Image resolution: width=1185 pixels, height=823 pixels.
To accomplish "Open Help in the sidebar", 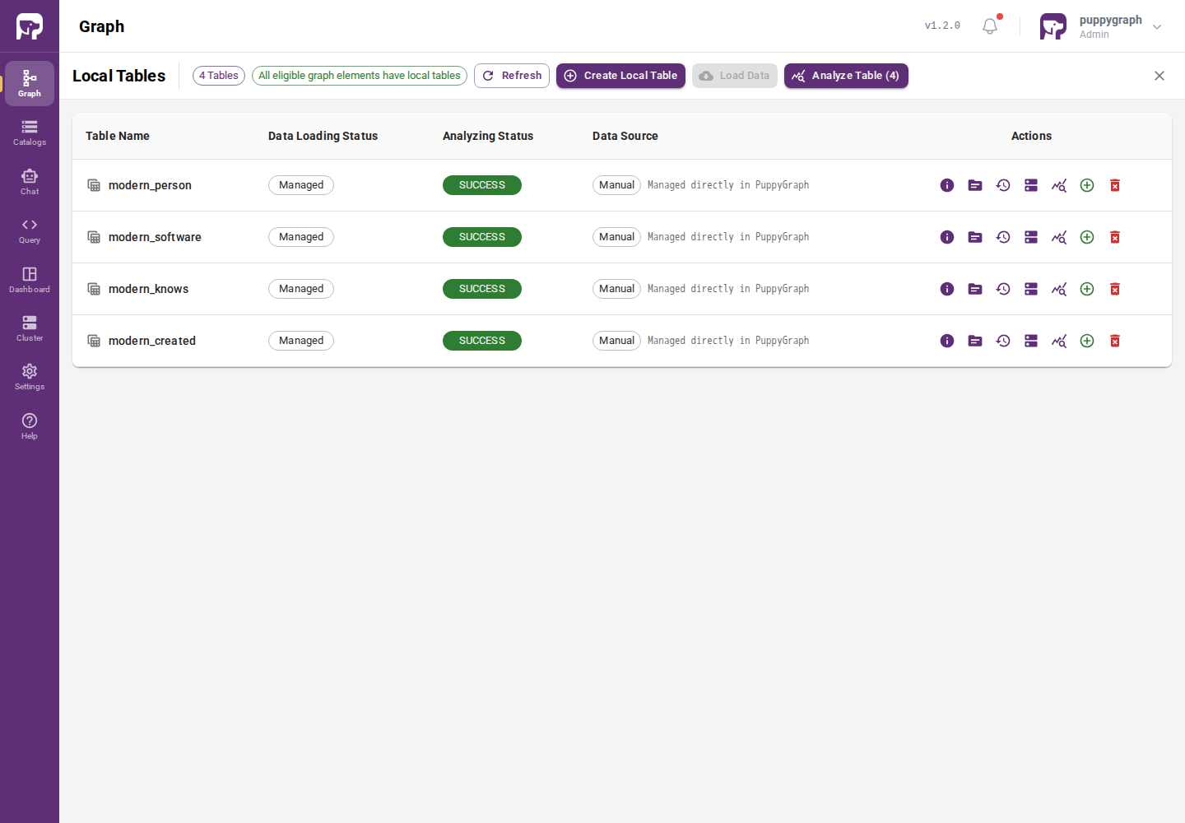I will [x=30, y=426].
